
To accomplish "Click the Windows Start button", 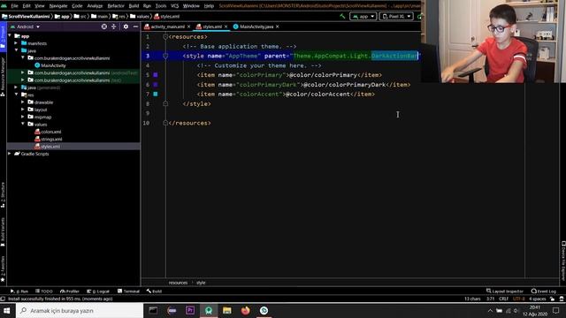I will pyautogui.click(x=7, y=310).
